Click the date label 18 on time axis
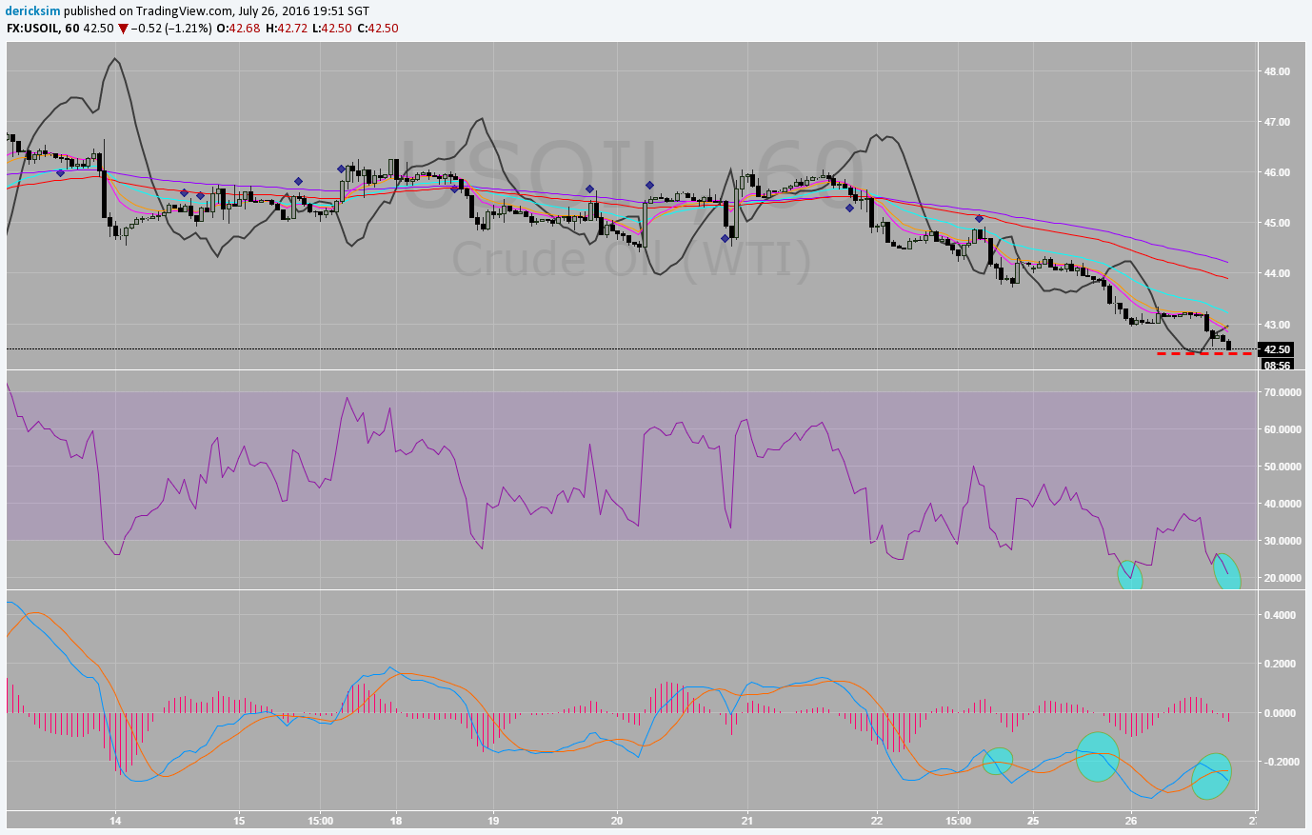This screenshot has width=1312, height=835. [396, 820]
